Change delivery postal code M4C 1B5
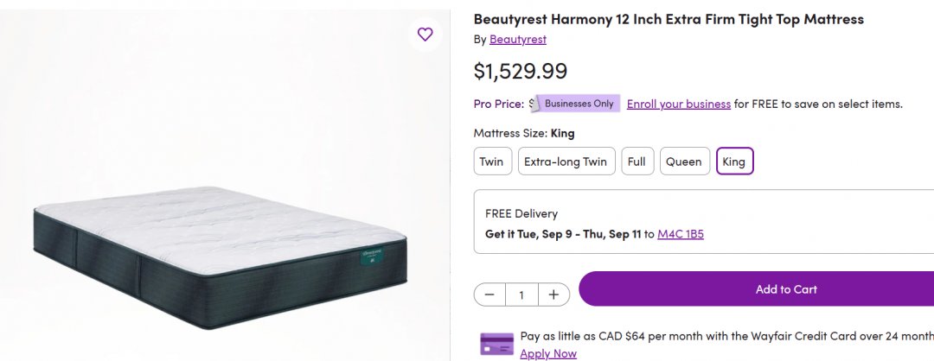934x361 pixels. 681,234
